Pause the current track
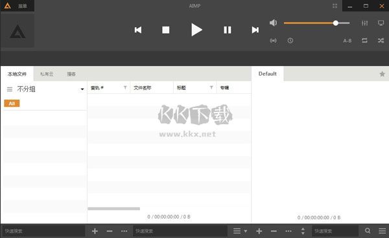 point(228,30)
